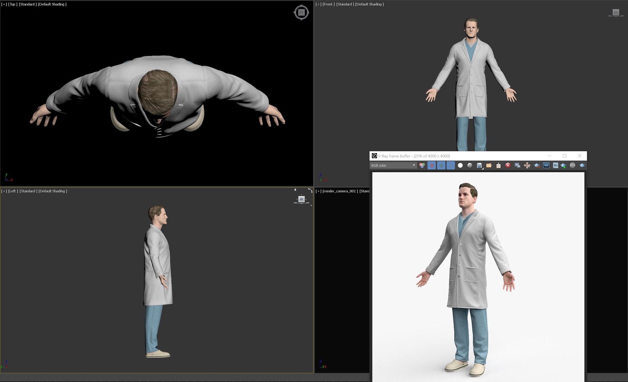Start interactive rendering teapot with green arrow
The width and height of the screenshot is (628, 382).
pos(563,165)
